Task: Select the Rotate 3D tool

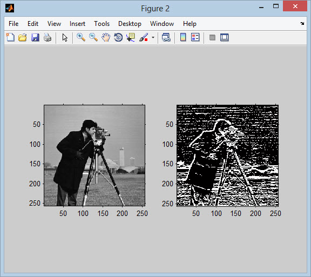Action: [118, 37]
